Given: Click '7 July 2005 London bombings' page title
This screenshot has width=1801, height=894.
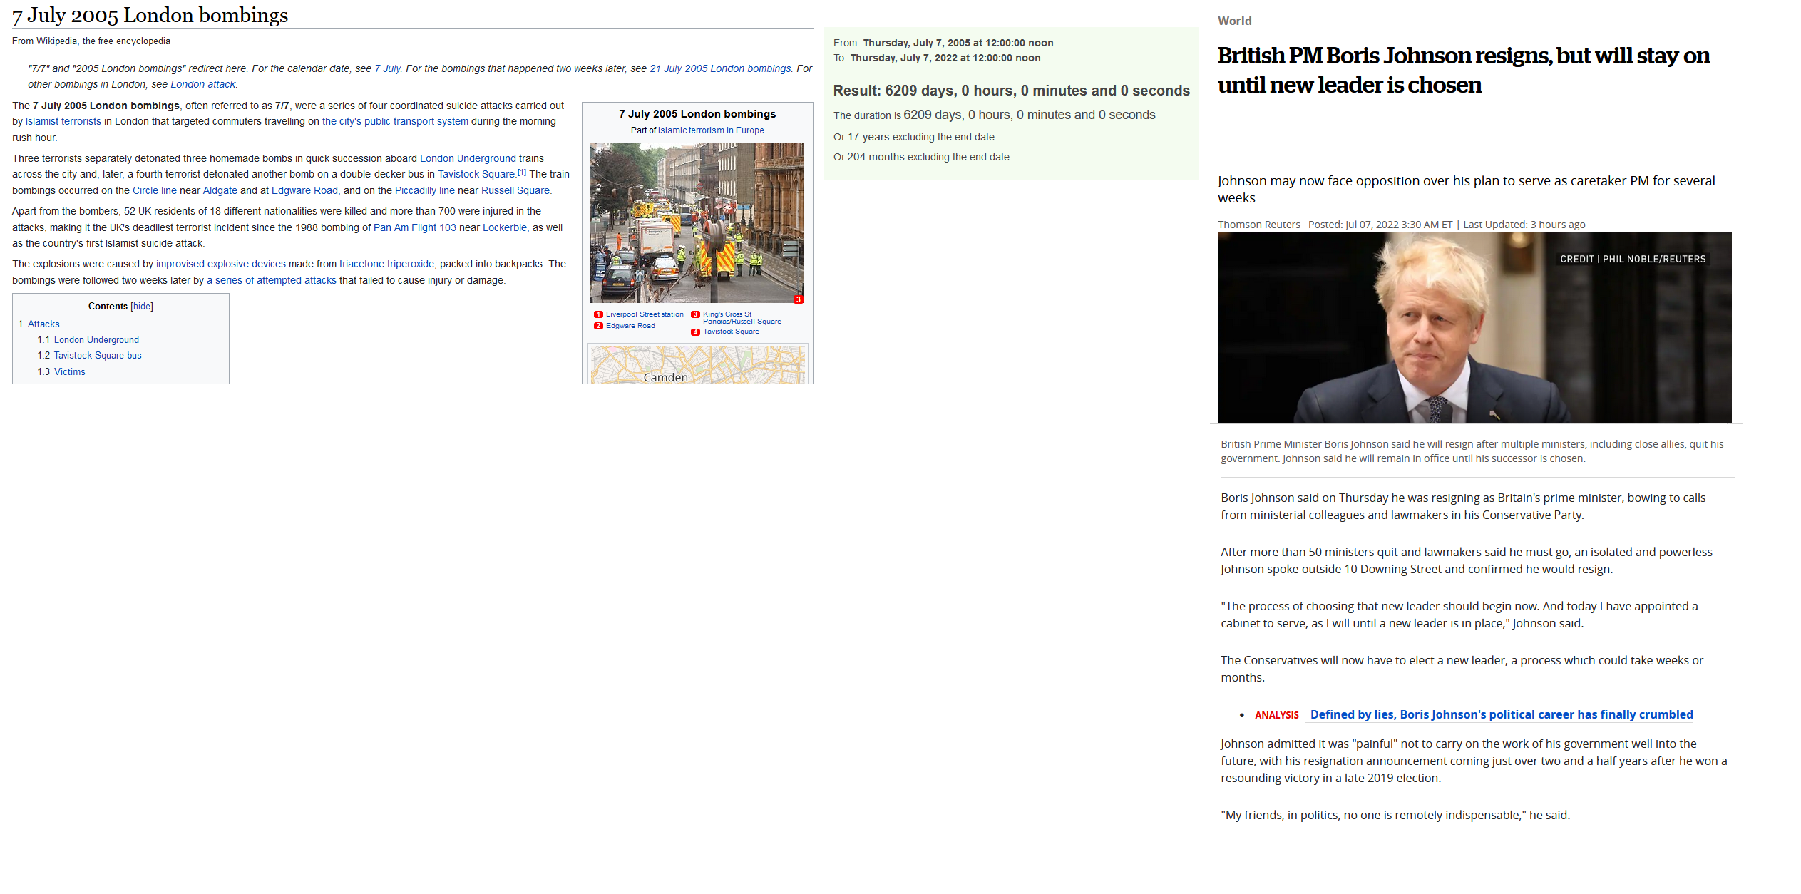Looking at the screenshot, I should (x=150, y=15).
